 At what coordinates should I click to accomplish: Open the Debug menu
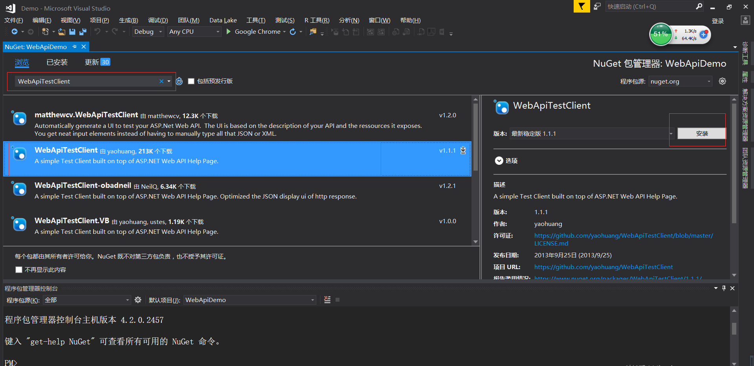158,20
